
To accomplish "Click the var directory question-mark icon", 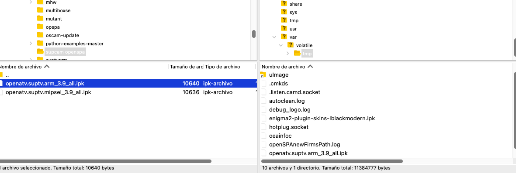I will pos(284,37).
